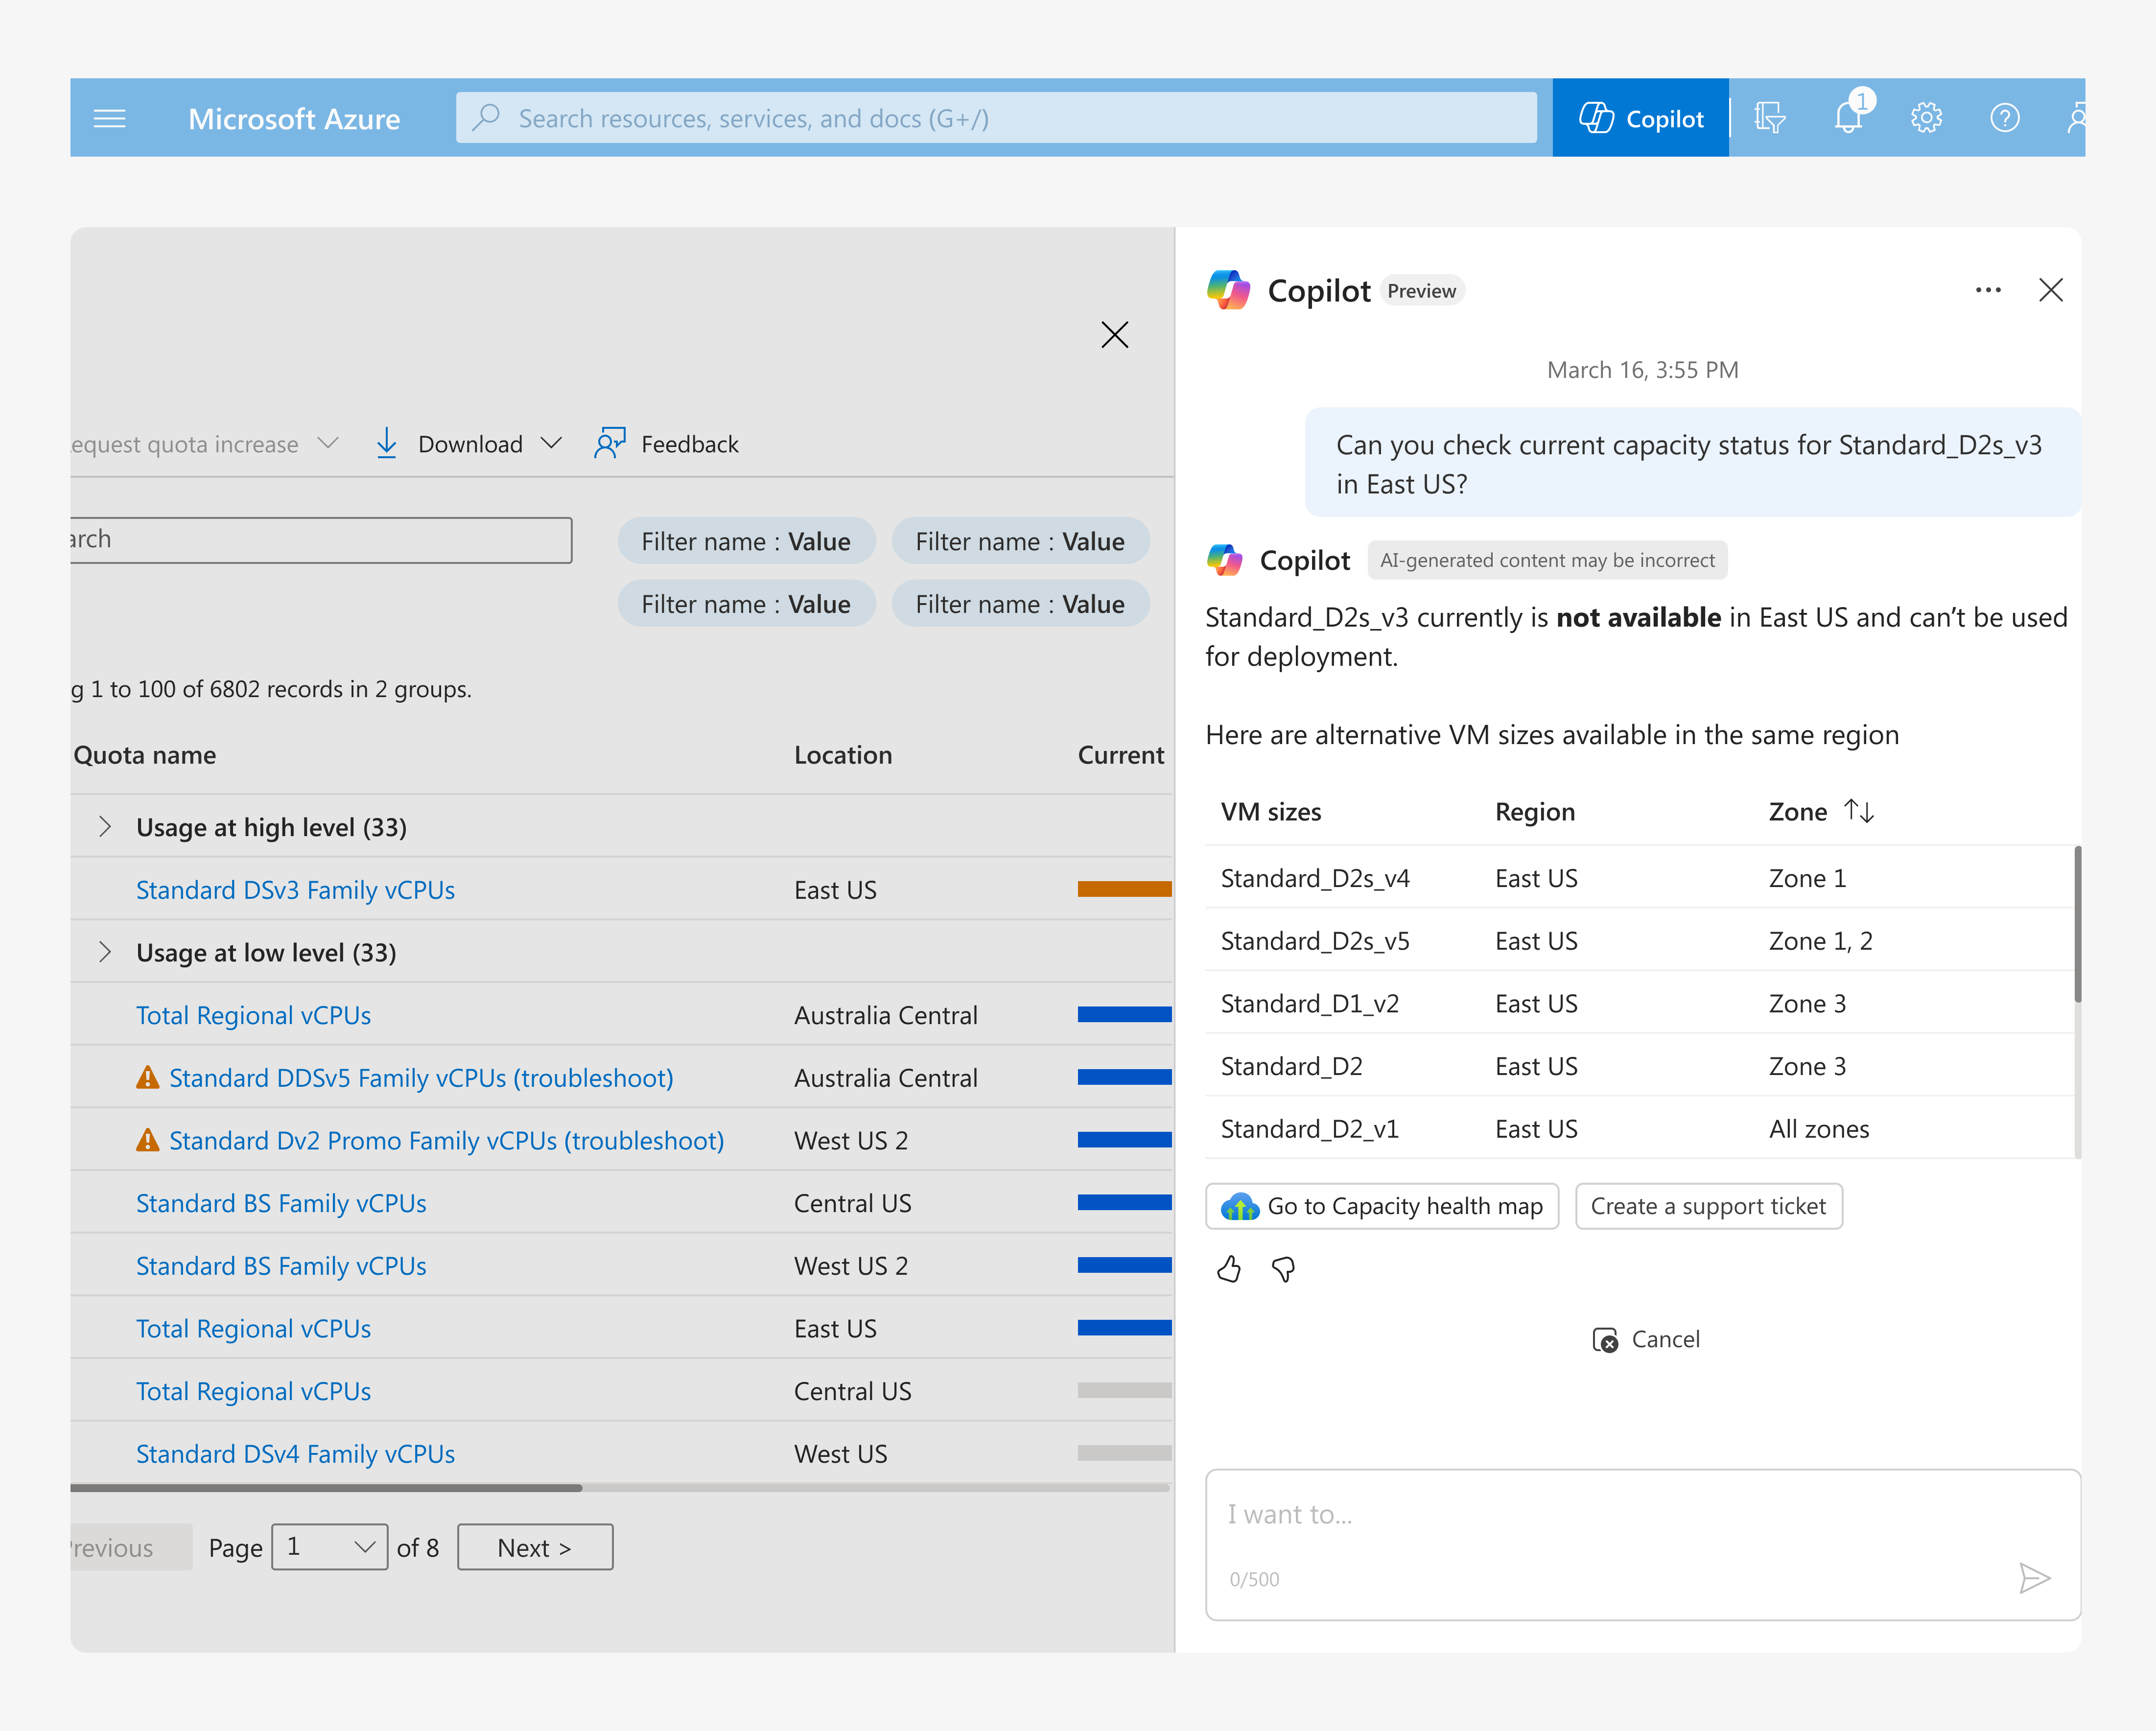
Task: Click the Location column header
Action: point(843,755)
